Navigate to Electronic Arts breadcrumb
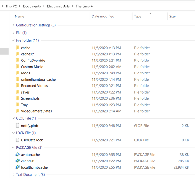 tap(58, 6)
